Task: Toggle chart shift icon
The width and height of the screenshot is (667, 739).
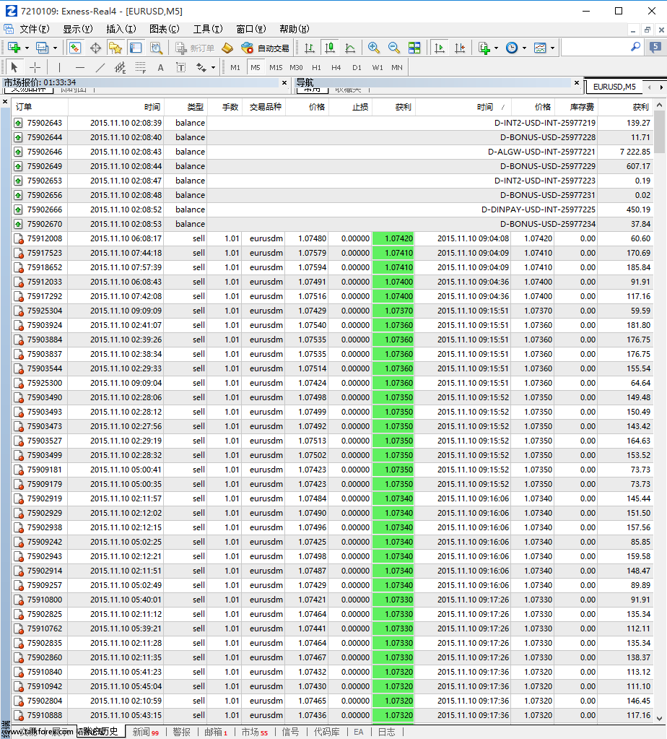Action: [460, 48]
